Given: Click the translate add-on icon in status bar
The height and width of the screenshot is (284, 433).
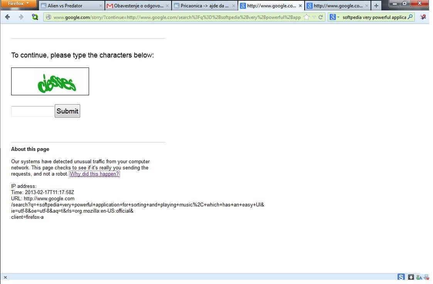Looking at the screenshot, I should [x=419, y=277].
